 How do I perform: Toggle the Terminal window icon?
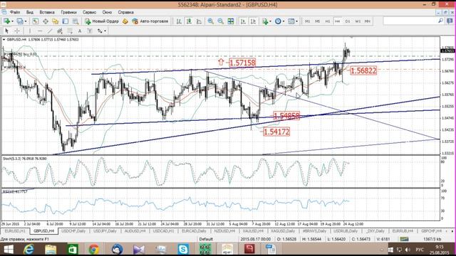[x=66, y=21]
